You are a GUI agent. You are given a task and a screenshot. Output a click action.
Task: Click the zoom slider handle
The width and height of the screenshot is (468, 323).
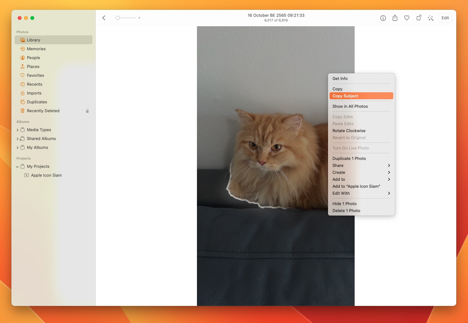point(117,18)
